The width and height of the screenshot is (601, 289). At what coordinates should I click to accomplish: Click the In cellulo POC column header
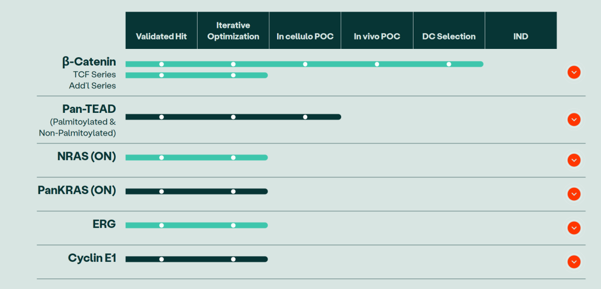pos(305,30)
